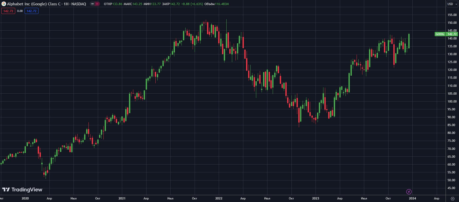Click the ОТКР 133.86 open value
The image size is (459, 202).
(113, 4)
